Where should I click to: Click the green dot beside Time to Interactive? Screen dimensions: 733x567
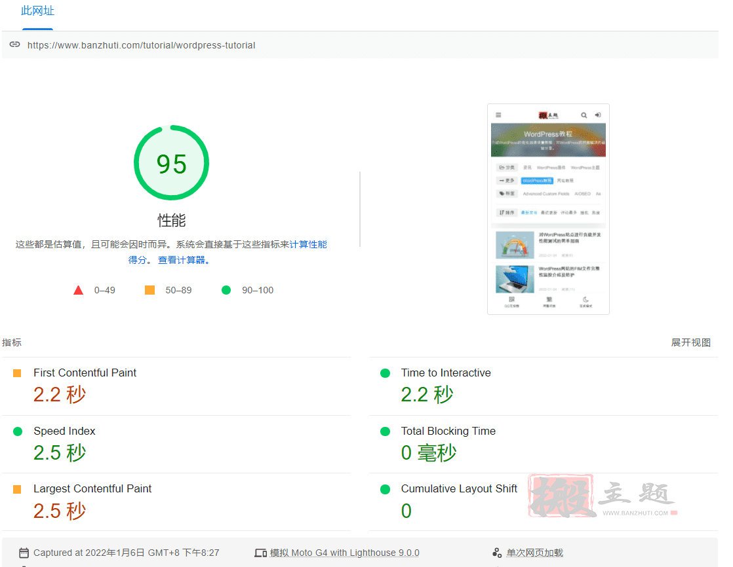coord(386,373)
